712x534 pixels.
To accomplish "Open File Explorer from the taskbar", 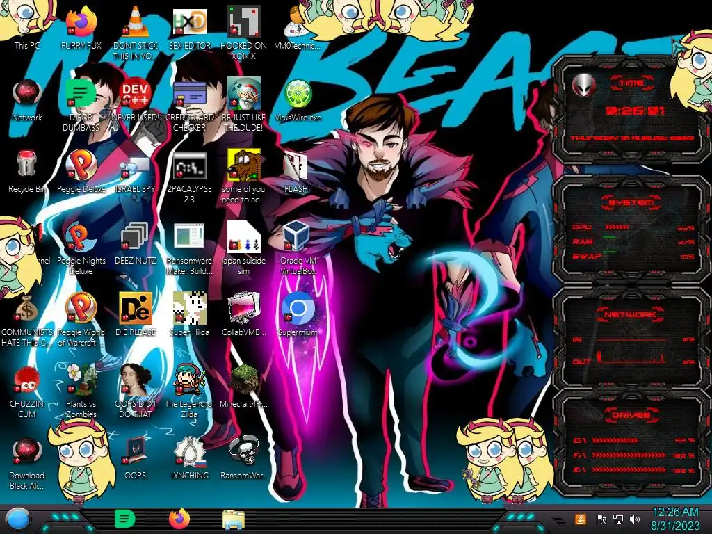I will tap(234, 519).
